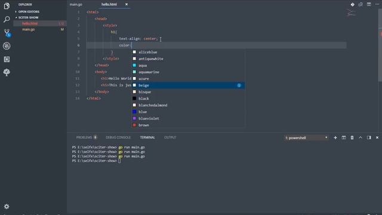382x215 pixels.
Task: Pick azure from the suggestion list
Action: [x=188, y=79]
